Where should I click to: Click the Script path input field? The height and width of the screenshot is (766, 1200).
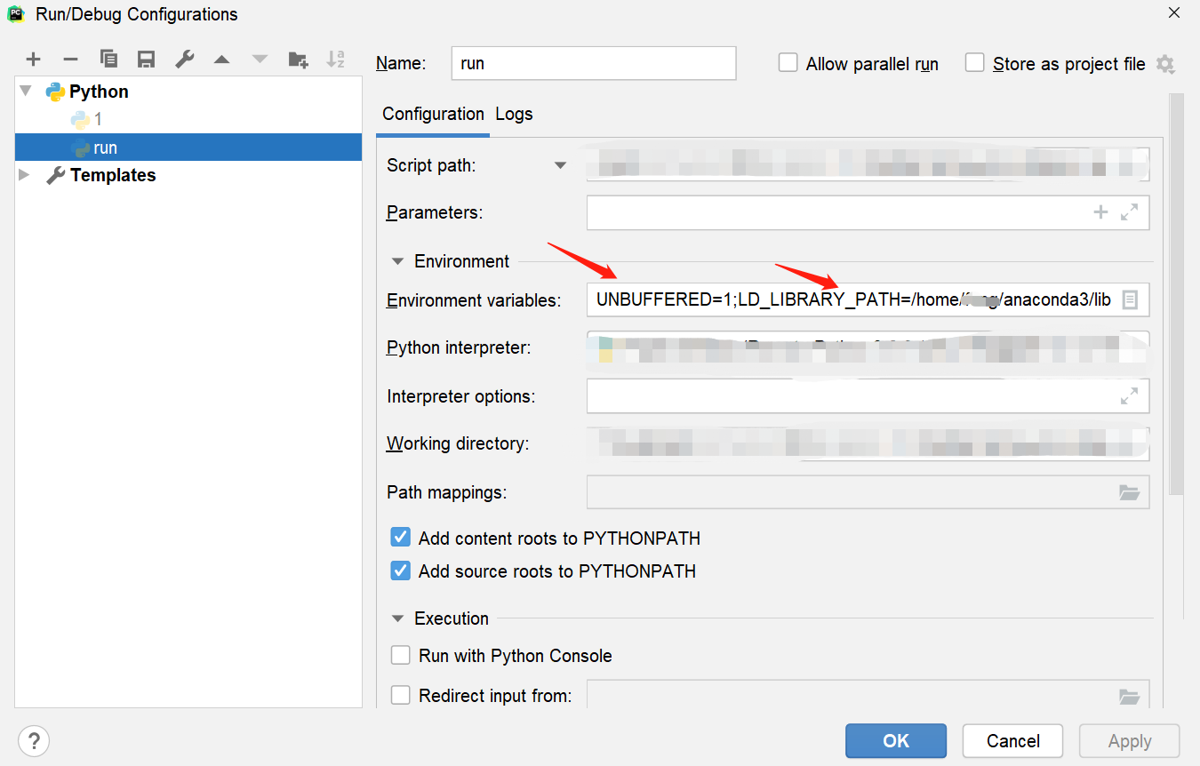(x=868, y=165)
